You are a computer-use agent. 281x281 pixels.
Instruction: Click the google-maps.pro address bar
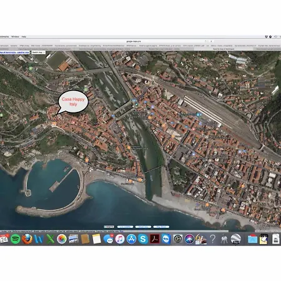point(134,41)
